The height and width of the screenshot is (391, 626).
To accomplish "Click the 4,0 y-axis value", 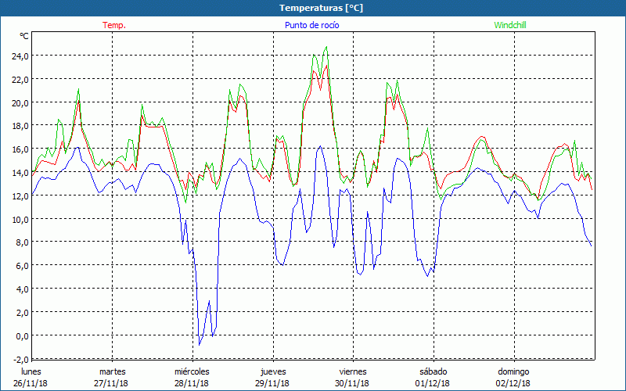I will 23,289.
